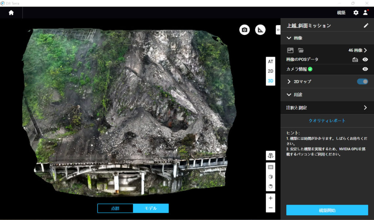The width and height of the screenshot is (374, 220).
Task: Click the Home icon in the top bar
Action: click(11, 12)
